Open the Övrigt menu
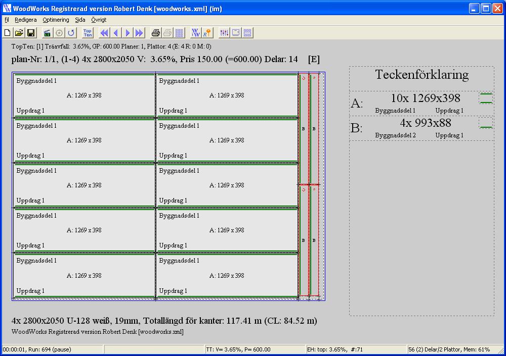This screenshot has width=506, height=356. (99, 20)
